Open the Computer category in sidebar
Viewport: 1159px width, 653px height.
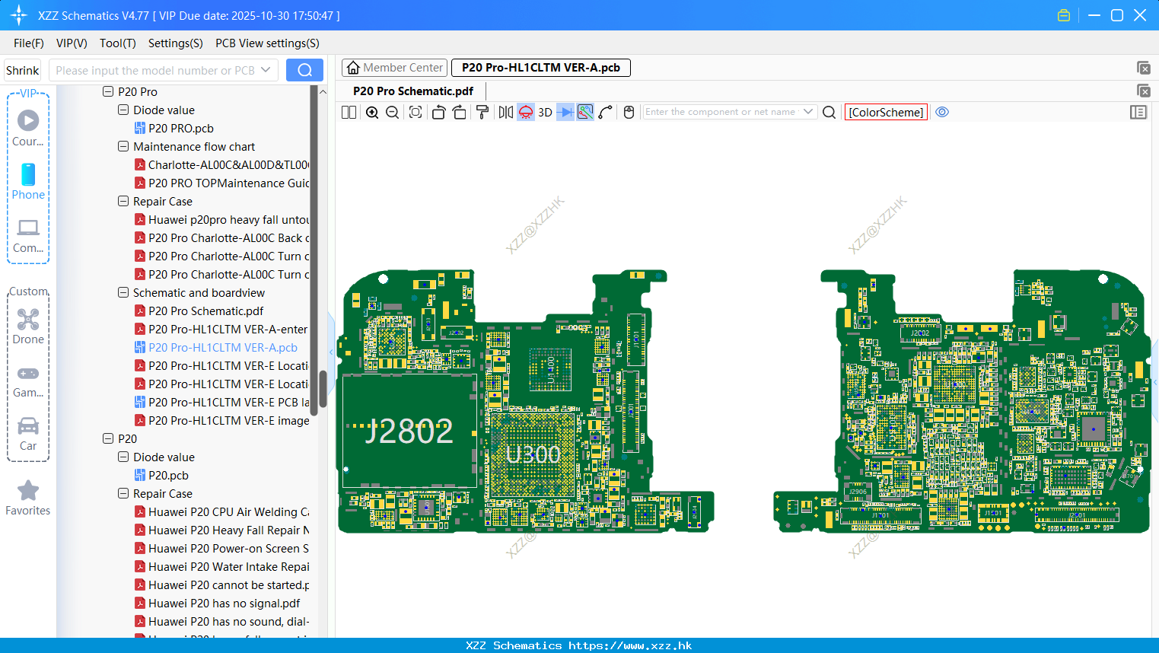pyautogui.click(x=28, y=235)
